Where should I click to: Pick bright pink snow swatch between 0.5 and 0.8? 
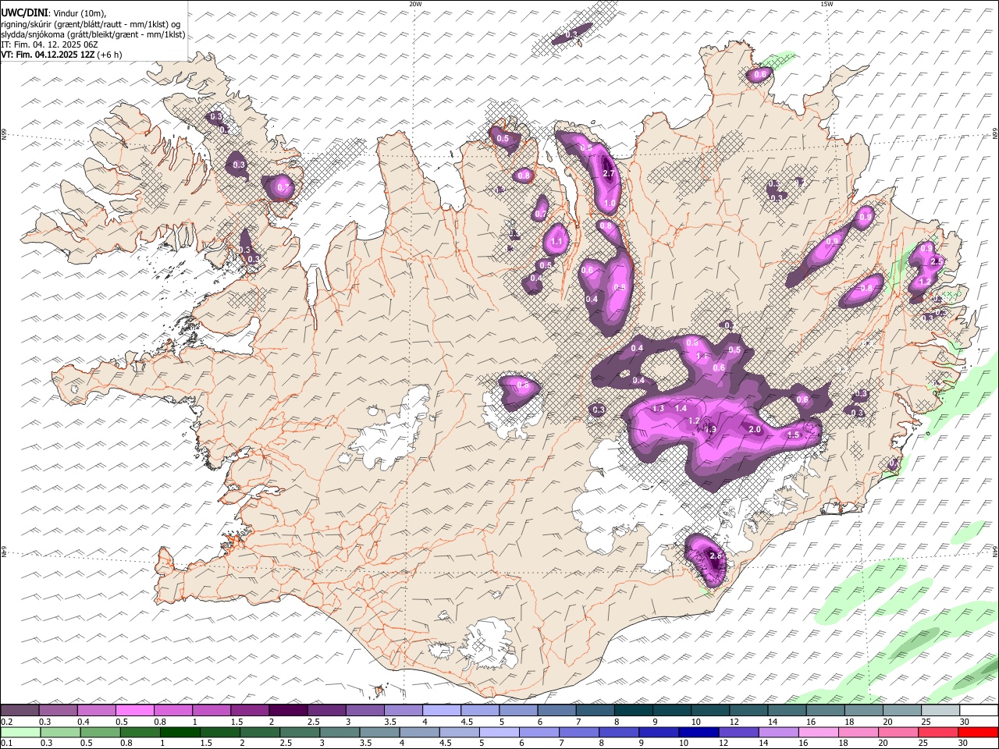coord(135,710)
